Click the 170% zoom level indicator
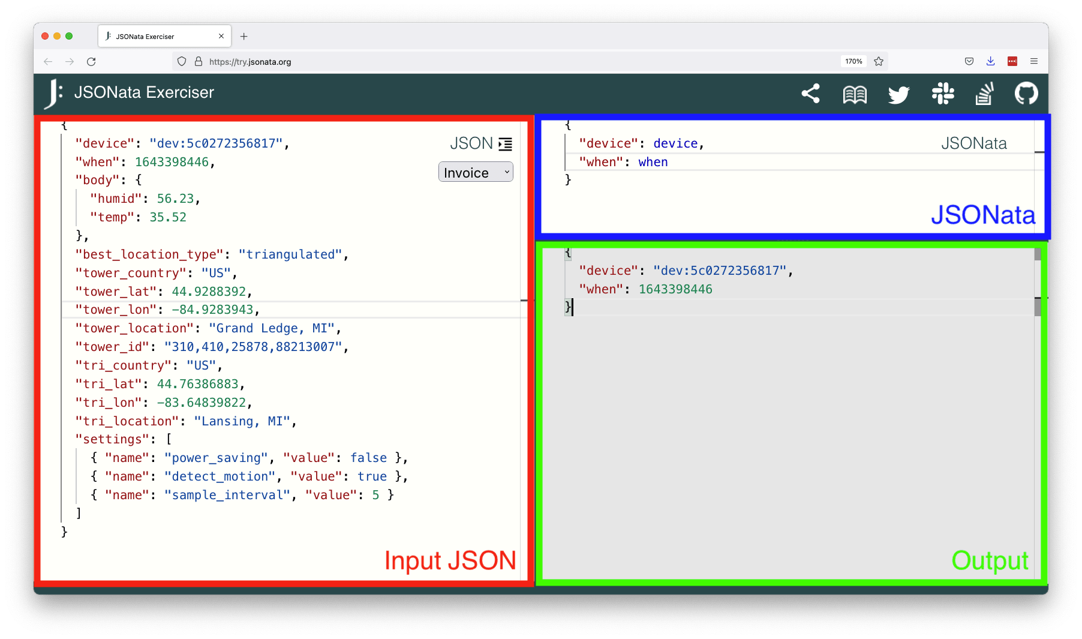This screenshot has height=639, width=1082. click(853, 61)
